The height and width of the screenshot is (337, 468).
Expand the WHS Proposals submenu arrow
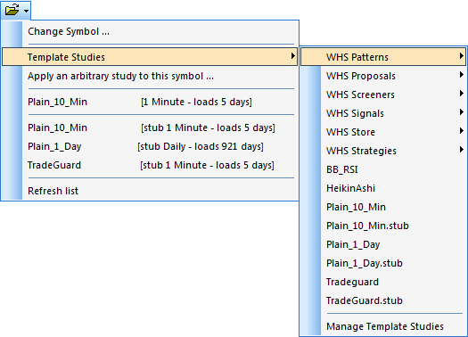tap(462, 75)
